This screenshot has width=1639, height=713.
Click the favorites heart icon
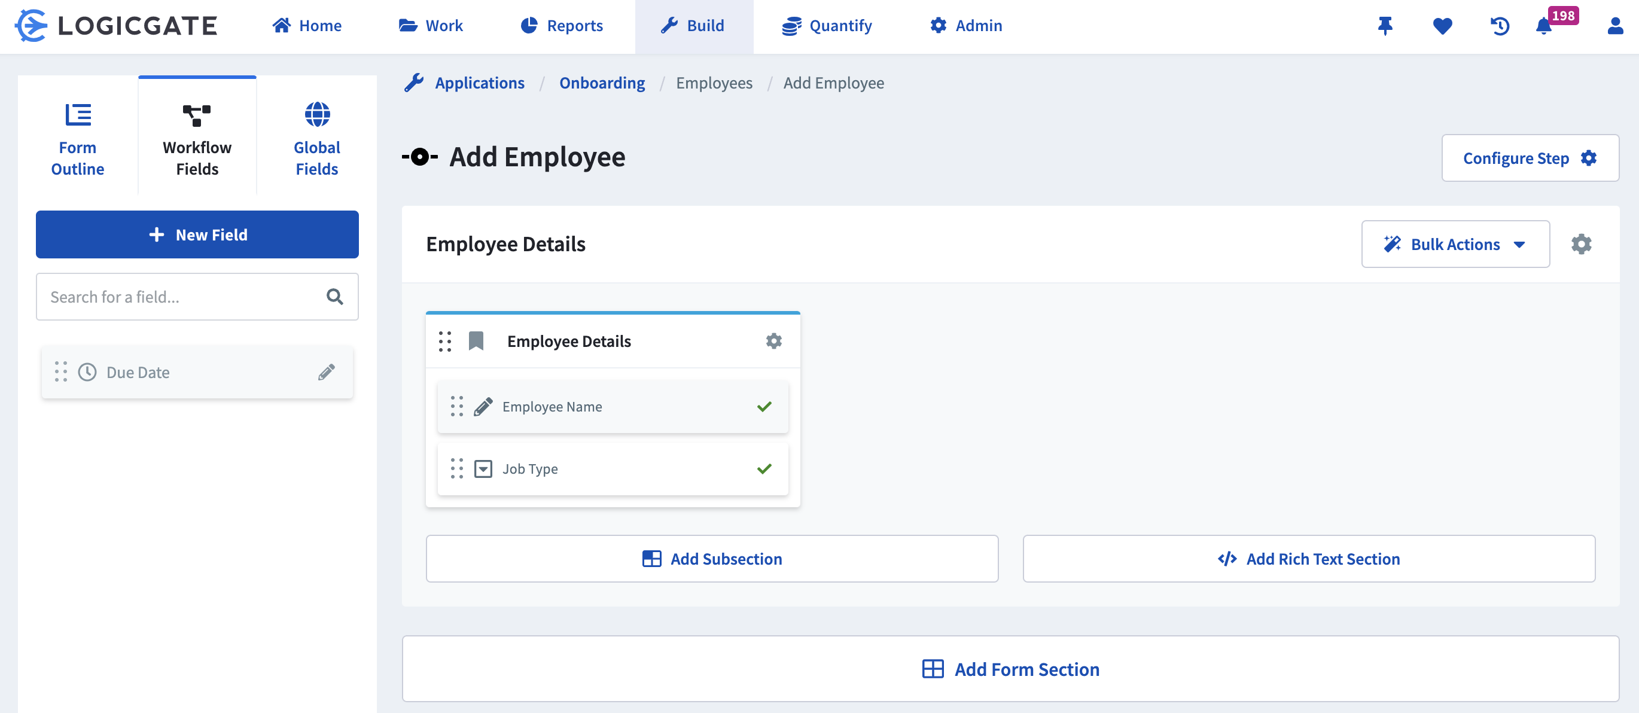click(x=1442, y=26)
